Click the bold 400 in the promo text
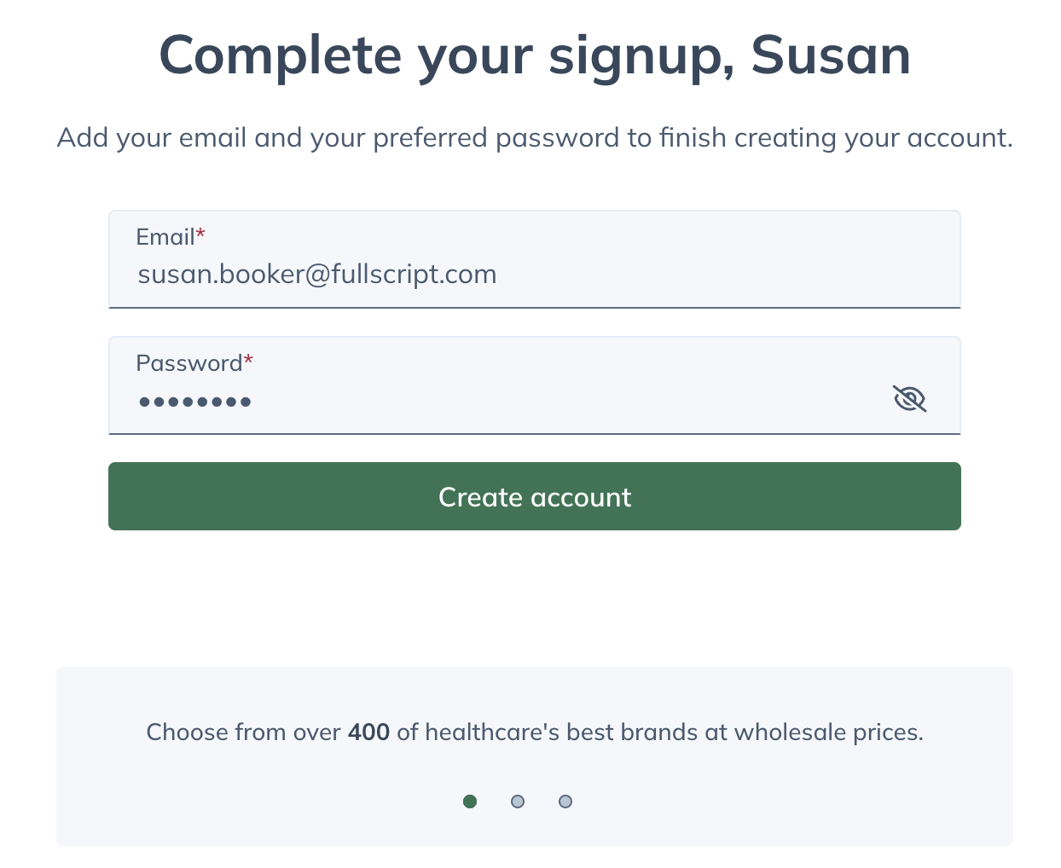 (369, 732)
